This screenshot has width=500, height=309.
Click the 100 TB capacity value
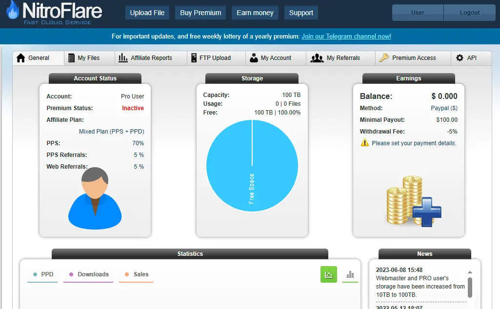pos(291,95)
